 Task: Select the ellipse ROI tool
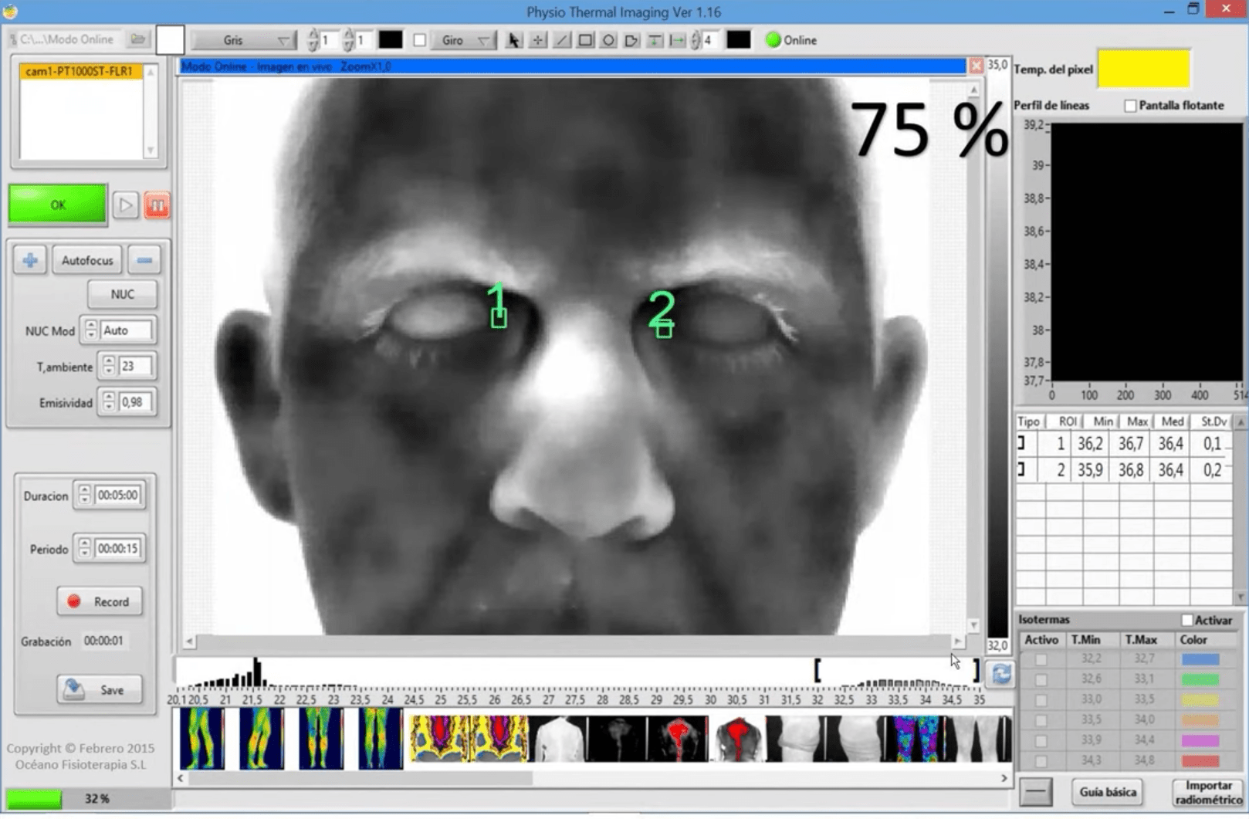[x=608, y=40]
